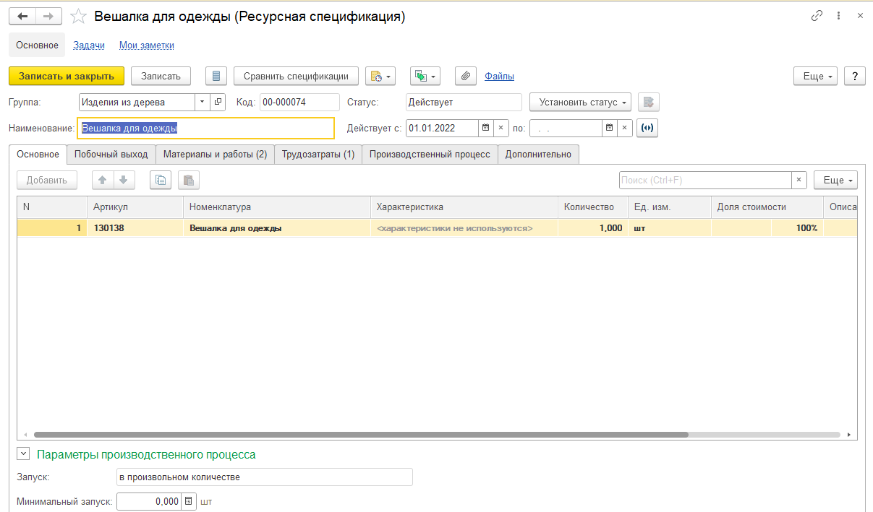This screenshot has width=873, height=512.
Task: Click the copy rows icon in table toolbar
Action: pyautogui.click(x=161, y=180)
